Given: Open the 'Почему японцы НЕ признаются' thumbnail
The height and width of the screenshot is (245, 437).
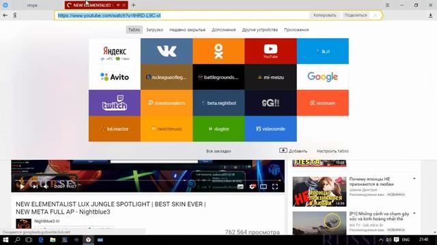Looking at the screenshot, I should point(320,192).
